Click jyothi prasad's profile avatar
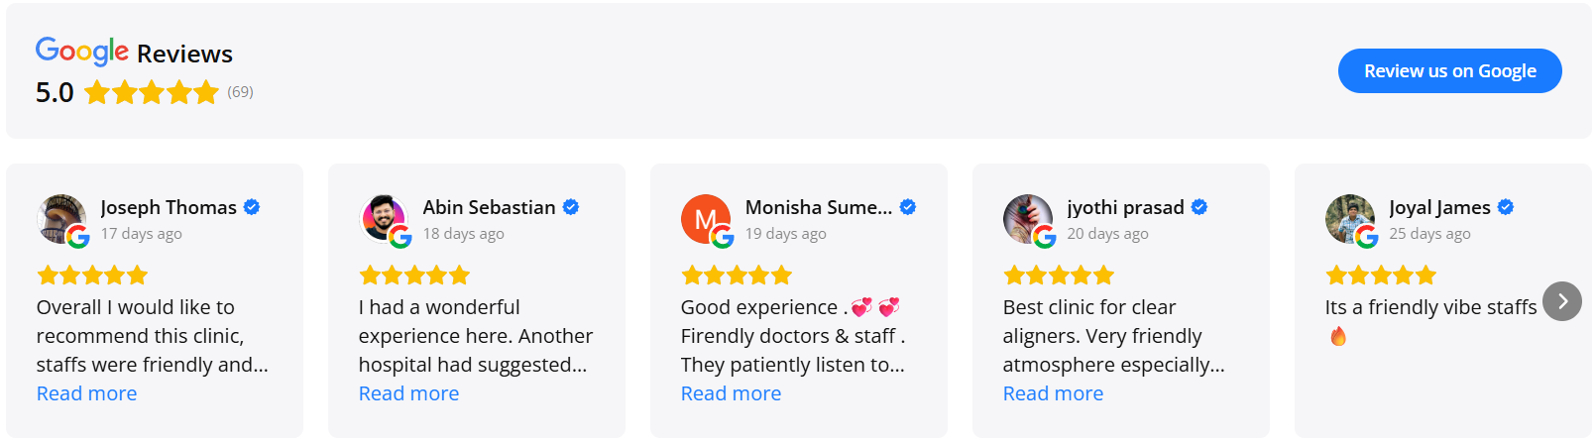Screen dimensions: 1596x443 tap(1028, 219)
